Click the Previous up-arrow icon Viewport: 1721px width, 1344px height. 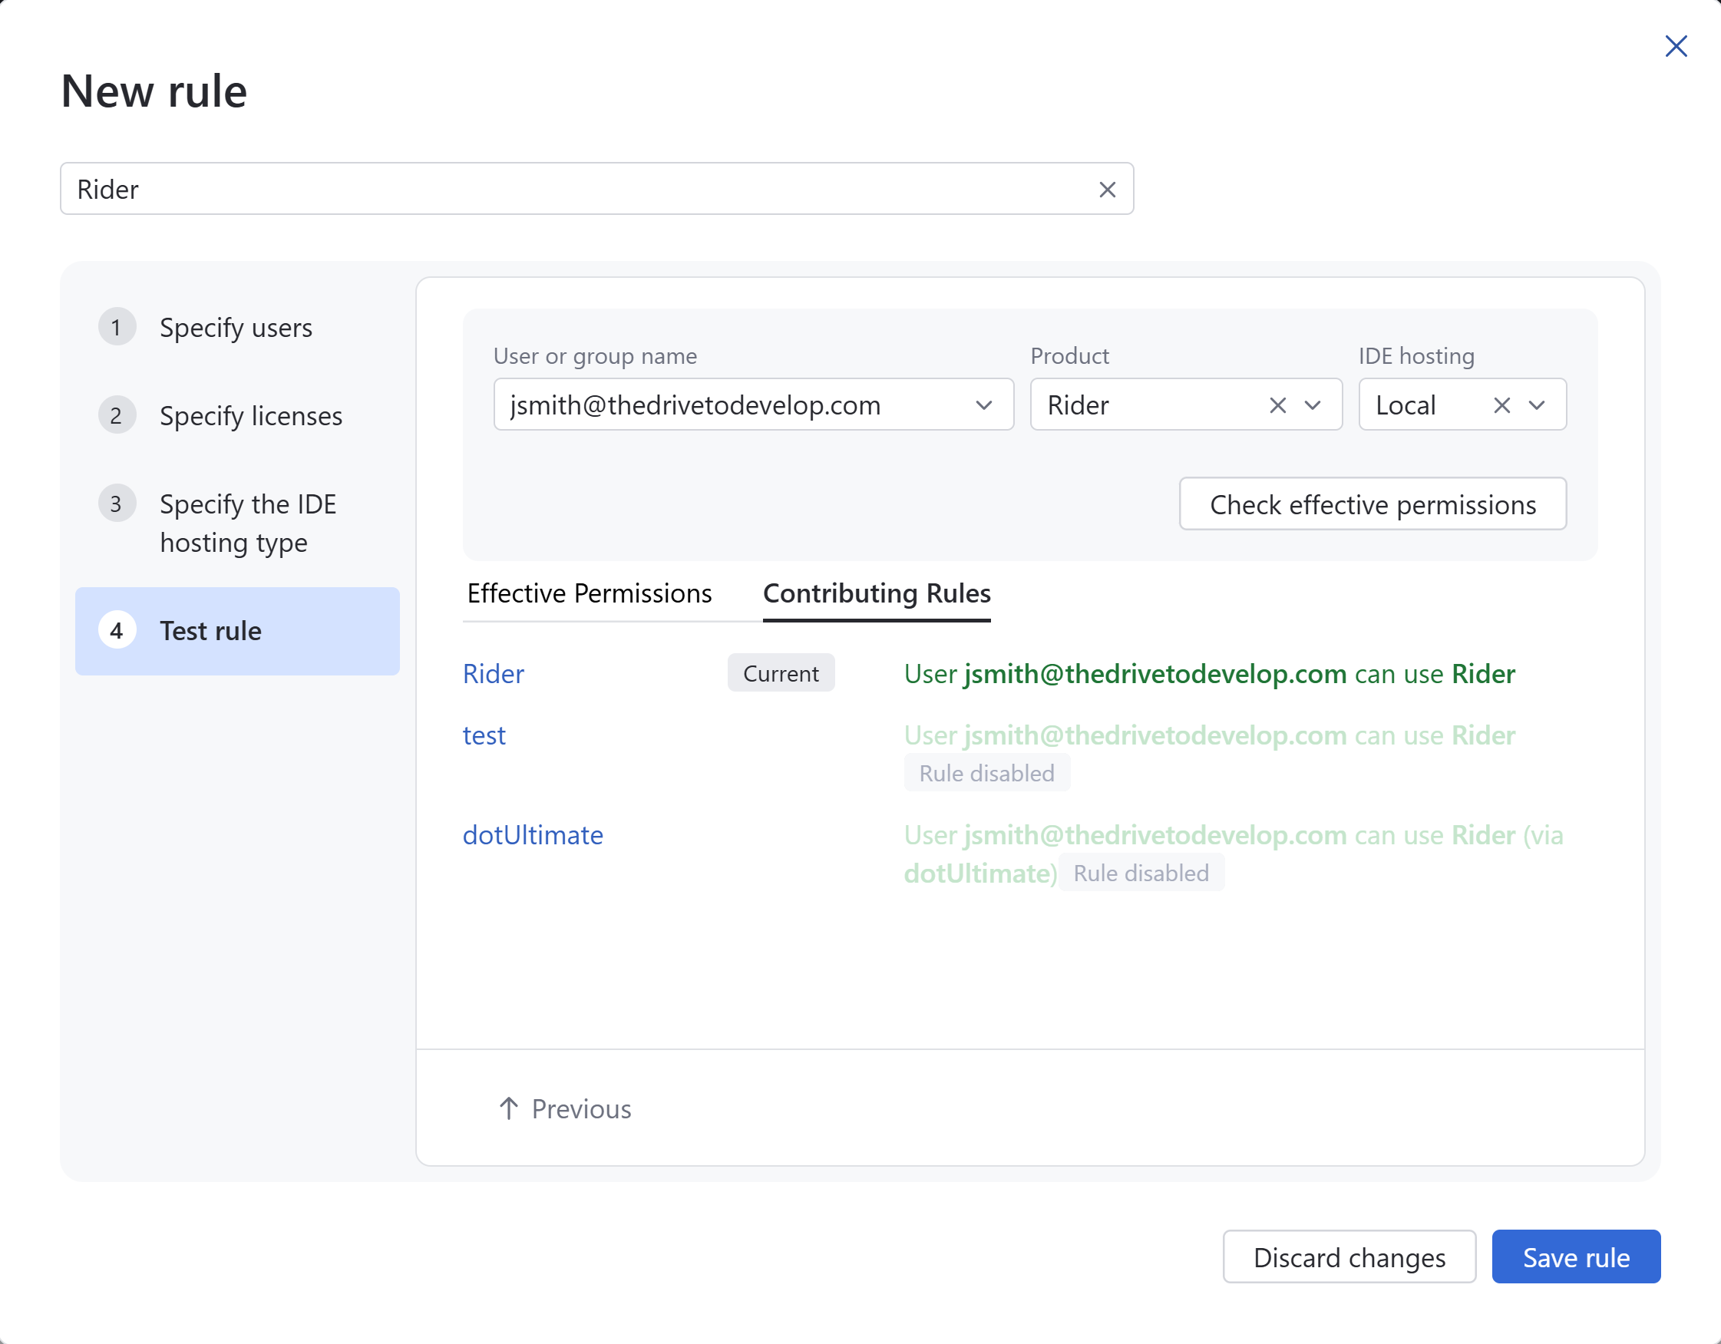tap(508, 1108)
